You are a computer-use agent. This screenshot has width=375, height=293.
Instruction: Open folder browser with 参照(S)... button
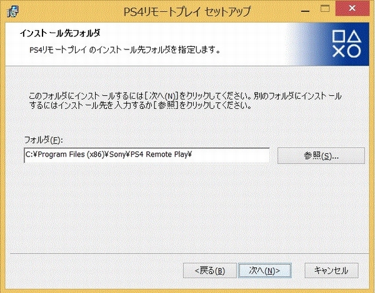(321, 155)
